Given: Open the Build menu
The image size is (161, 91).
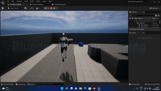Looking at the screenshot, I should pyautogui.click(x=32, y=1).
